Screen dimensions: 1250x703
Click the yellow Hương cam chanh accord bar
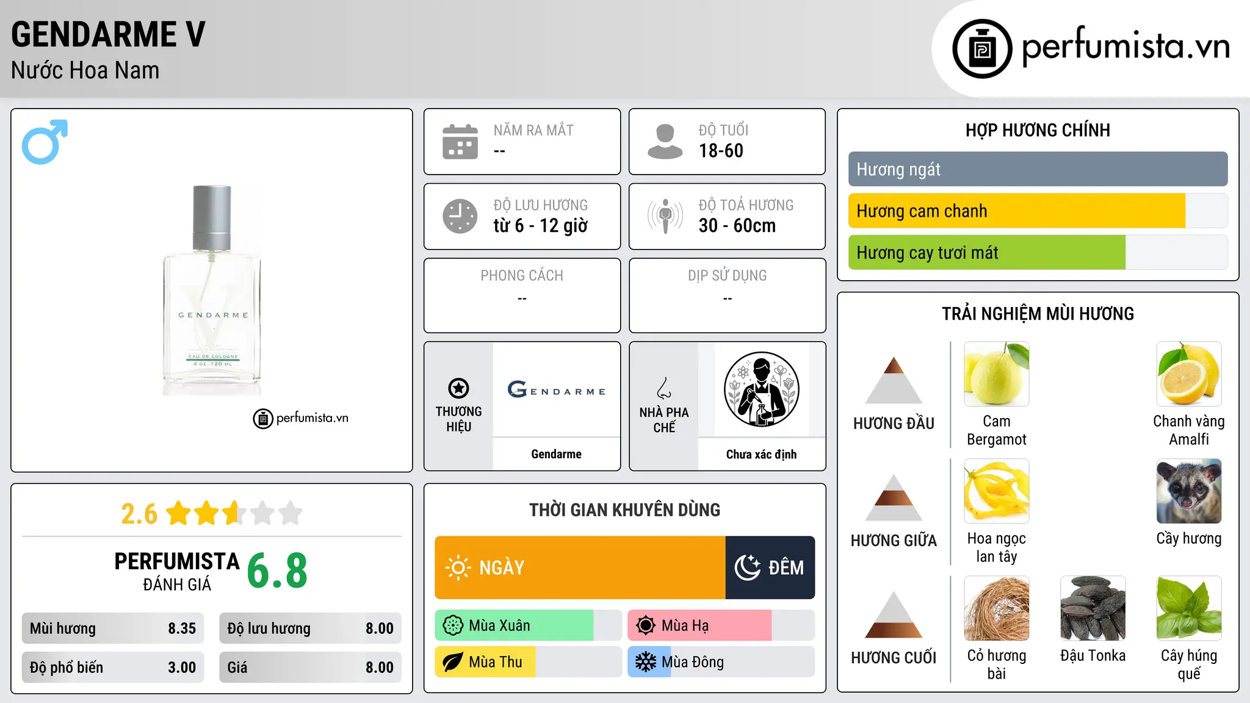point(1017,211)
